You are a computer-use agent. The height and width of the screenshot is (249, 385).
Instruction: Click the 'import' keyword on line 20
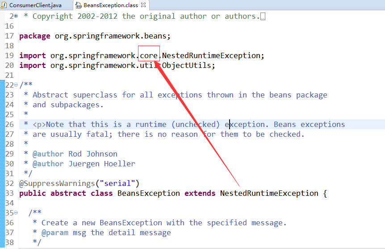pos(33,66)
